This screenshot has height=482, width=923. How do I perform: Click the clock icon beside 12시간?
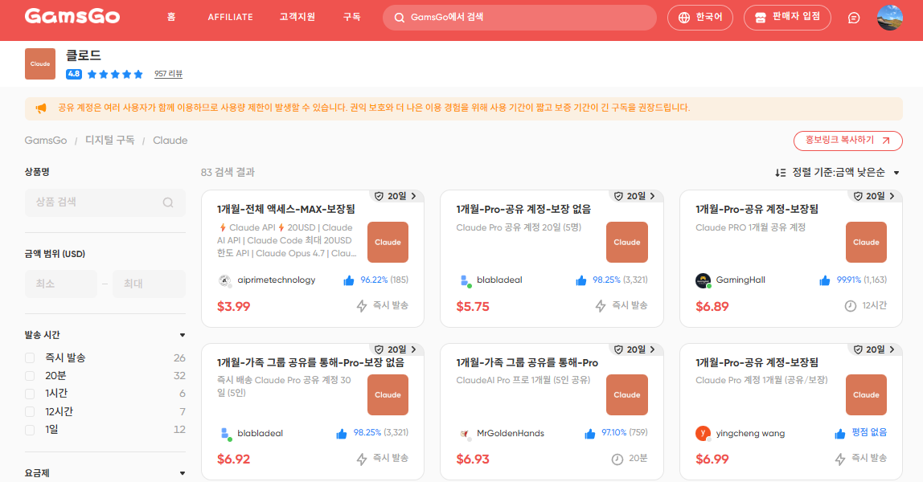[x=850, y=306]
